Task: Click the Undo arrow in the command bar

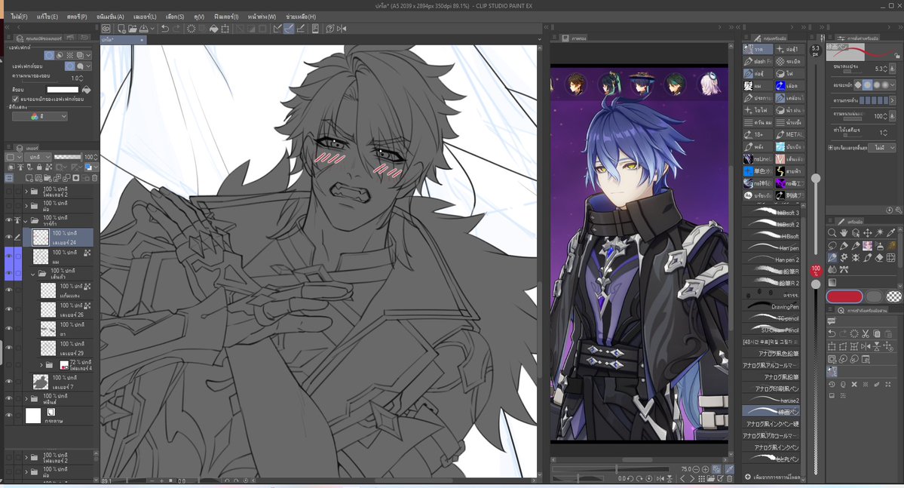Action: click(165, 28)
